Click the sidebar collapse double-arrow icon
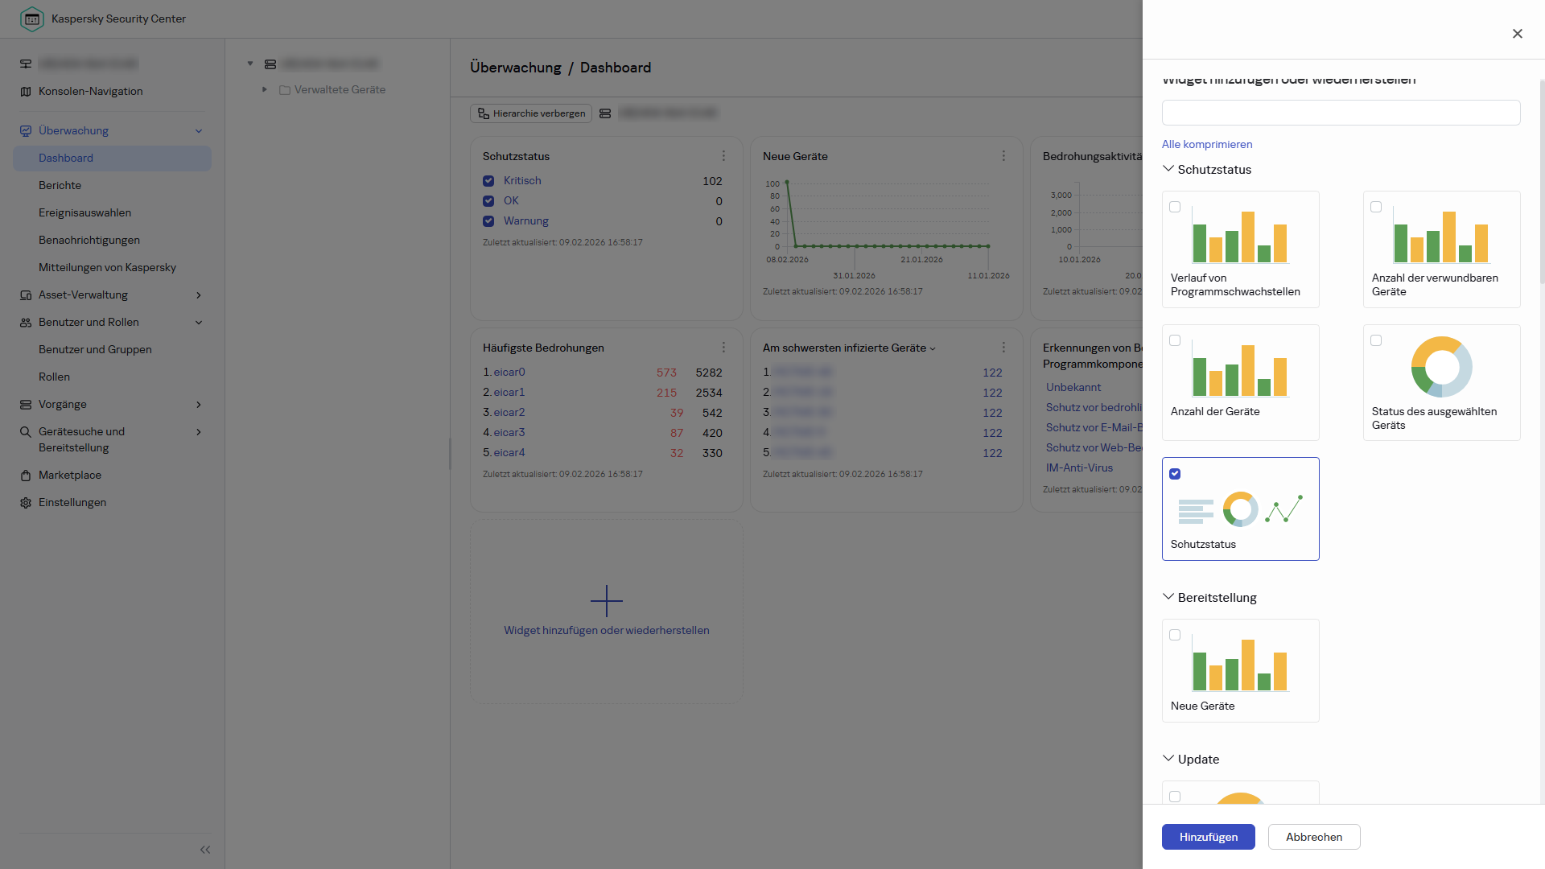This screenshot has width=1545, height=869. pos(205,850)
